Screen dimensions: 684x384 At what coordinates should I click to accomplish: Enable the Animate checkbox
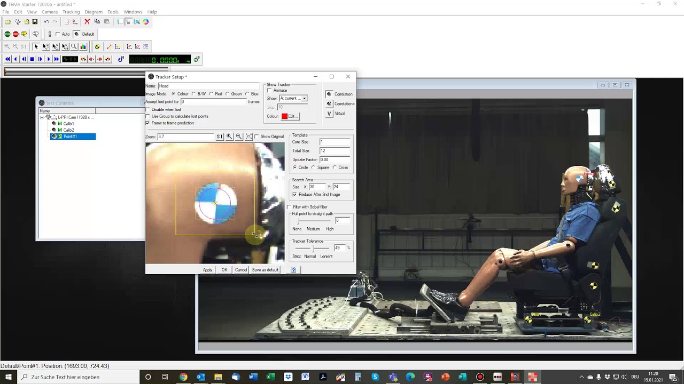point(269,90)
